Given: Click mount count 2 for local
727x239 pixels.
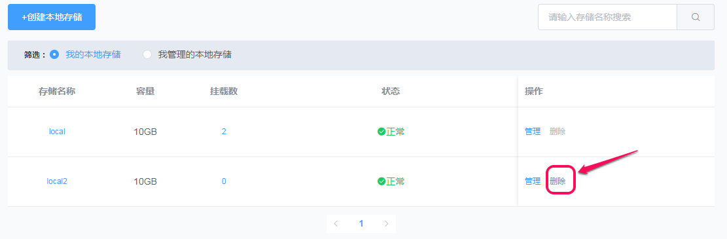Looking at the screenshot, I should [224, 132].
